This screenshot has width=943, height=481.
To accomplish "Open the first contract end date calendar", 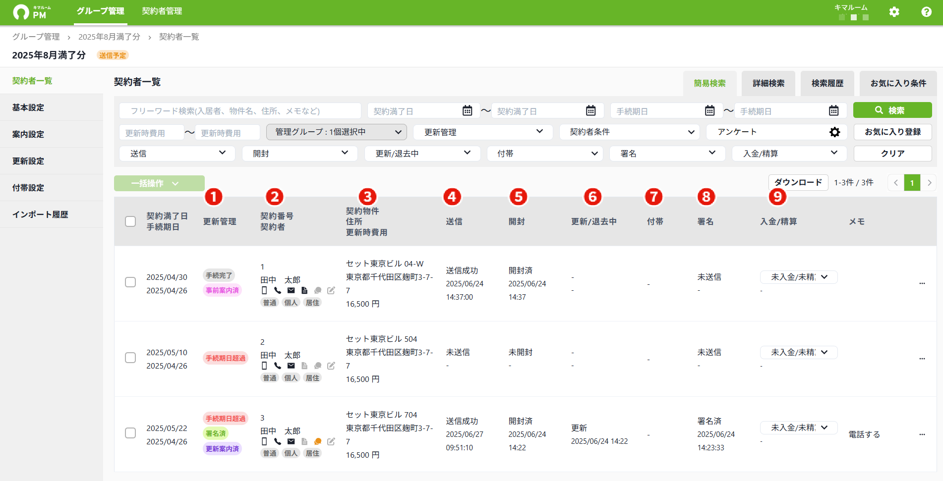I will click(467, 110).
